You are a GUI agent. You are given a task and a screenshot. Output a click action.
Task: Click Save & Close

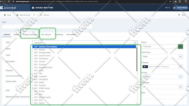(x=23, y=15)
